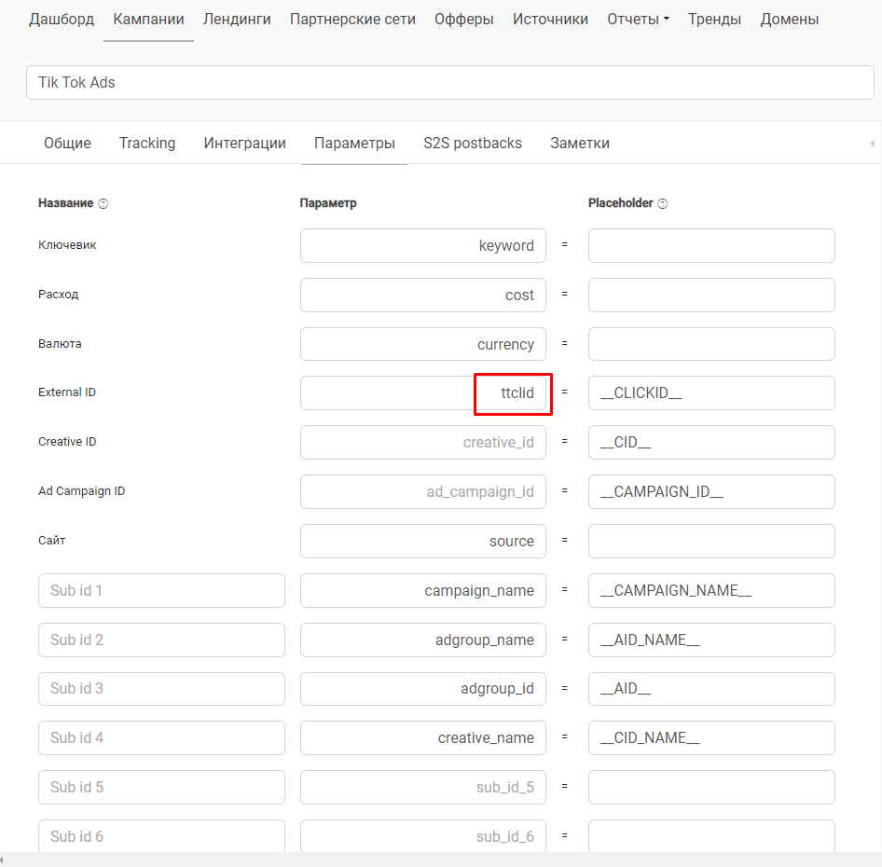
Task: Open the Тренды page
Action: pos(714,20)
